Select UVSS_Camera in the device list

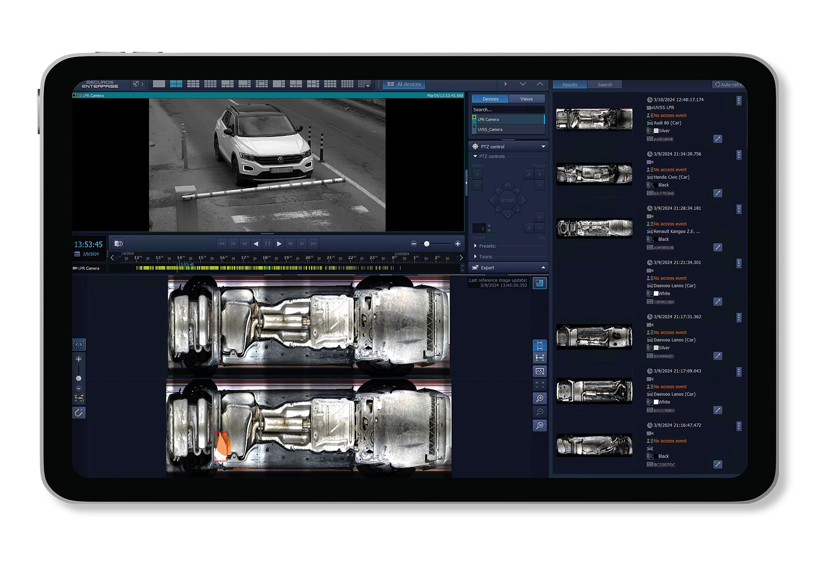coord(490,129)
